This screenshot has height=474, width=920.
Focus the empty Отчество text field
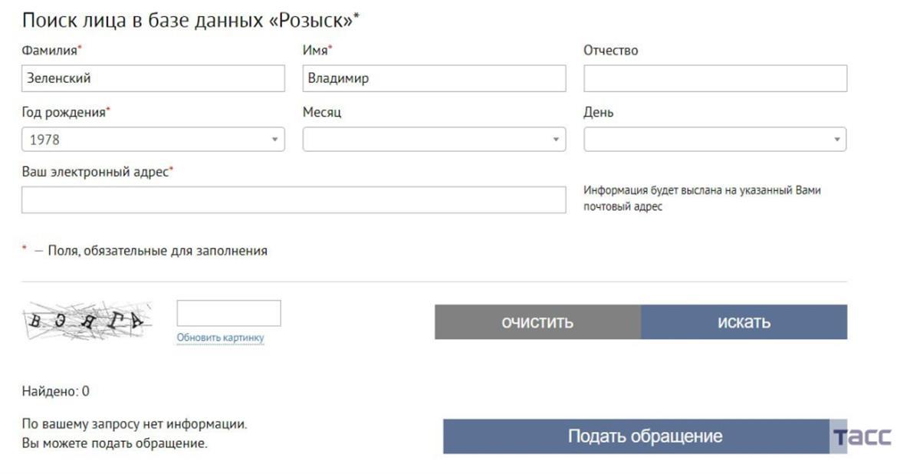coord(715,78)
